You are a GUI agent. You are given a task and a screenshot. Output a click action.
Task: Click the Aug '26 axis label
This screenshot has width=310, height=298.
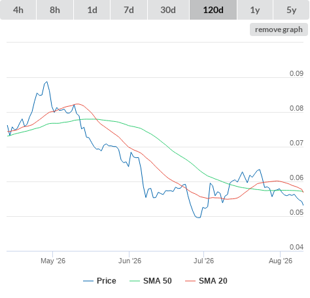tap(281, 261)
